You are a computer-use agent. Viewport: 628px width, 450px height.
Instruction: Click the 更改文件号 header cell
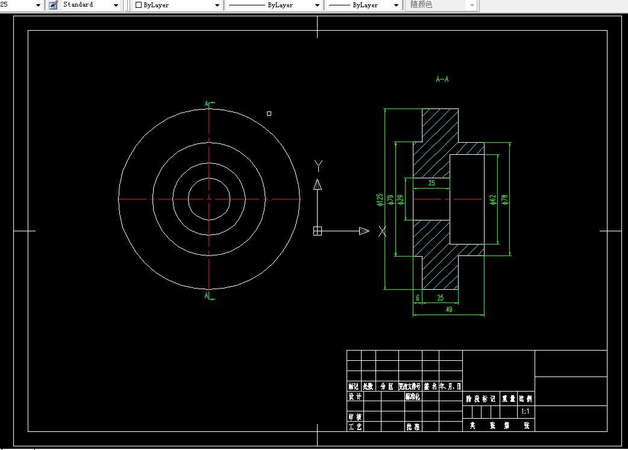[410, 386]
